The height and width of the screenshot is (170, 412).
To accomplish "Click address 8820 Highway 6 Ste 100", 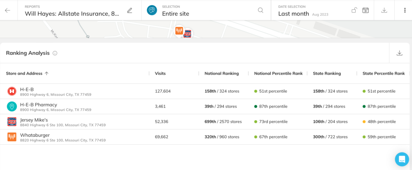I will coord(63,140).
